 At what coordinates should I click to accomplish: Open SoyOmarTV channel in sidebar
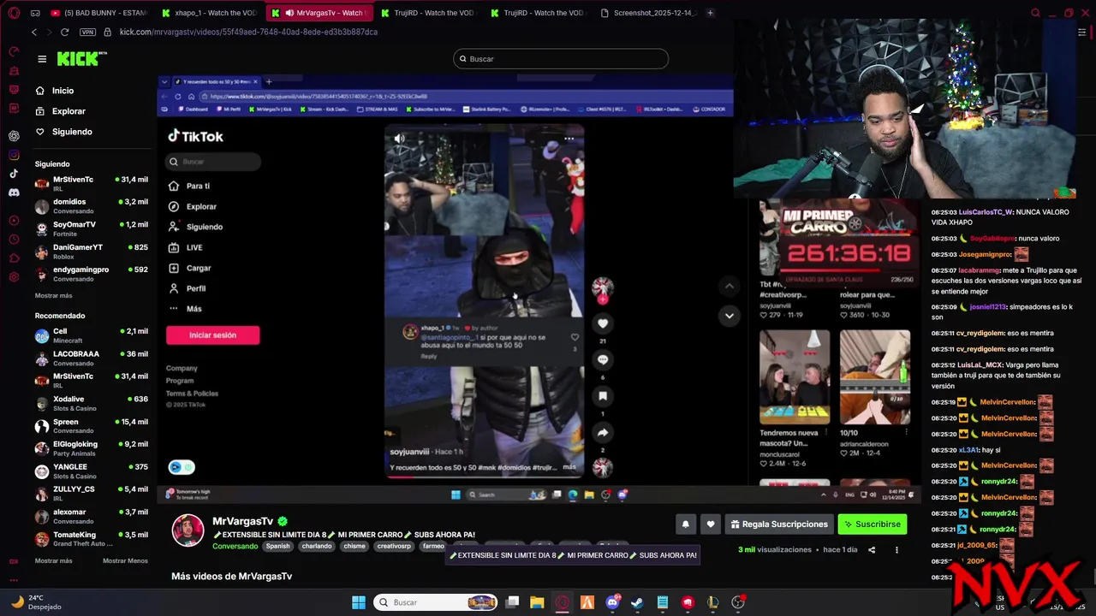tap(91, 228)
